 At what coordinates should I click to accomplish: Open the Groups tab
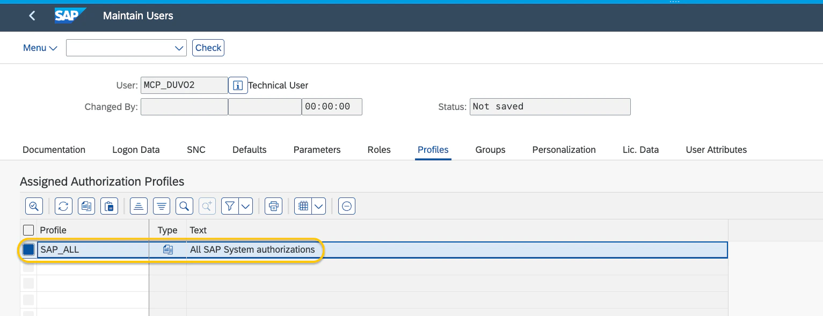pos(490,150)
